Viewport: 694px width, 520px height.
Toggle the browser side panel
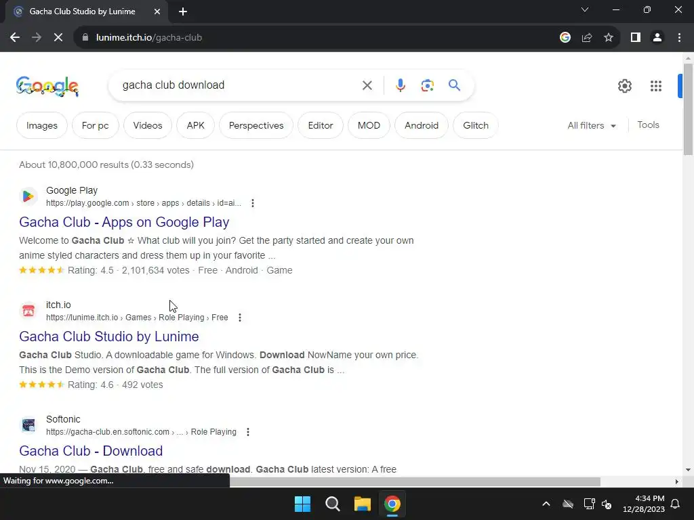636,38
